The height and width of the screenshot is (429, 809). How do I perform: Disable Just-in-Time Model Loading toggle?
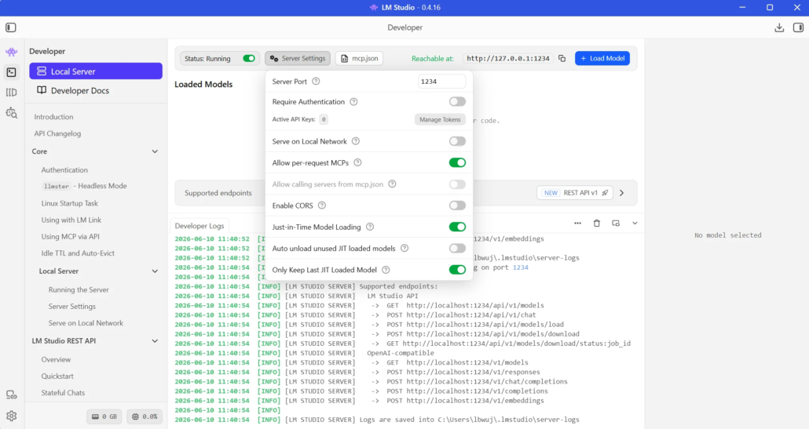[457, 227]
